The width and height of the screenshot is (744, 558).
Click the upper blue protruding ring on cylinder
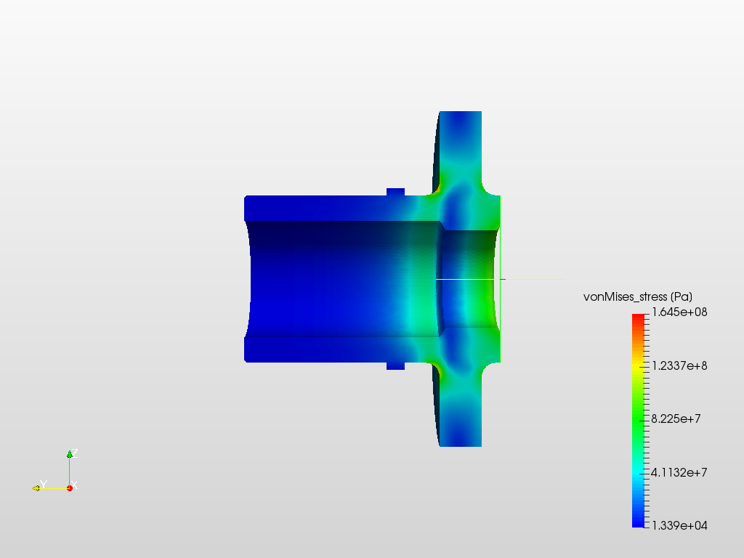tap(396, 192)
